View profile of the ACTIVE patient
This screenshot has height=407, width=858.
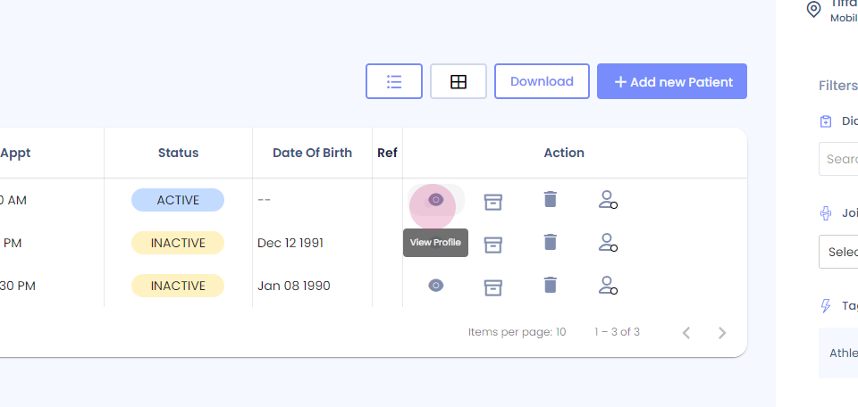click(435, 200)
